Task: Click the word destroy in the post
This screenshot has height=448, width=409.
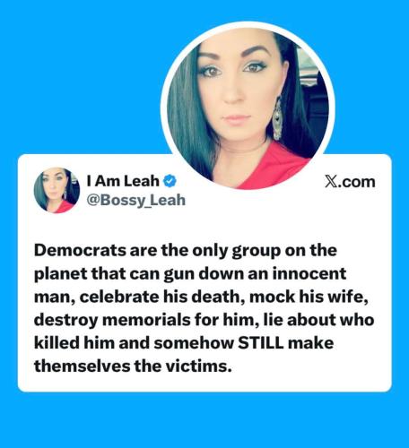Action: click(x=66, y=321)
